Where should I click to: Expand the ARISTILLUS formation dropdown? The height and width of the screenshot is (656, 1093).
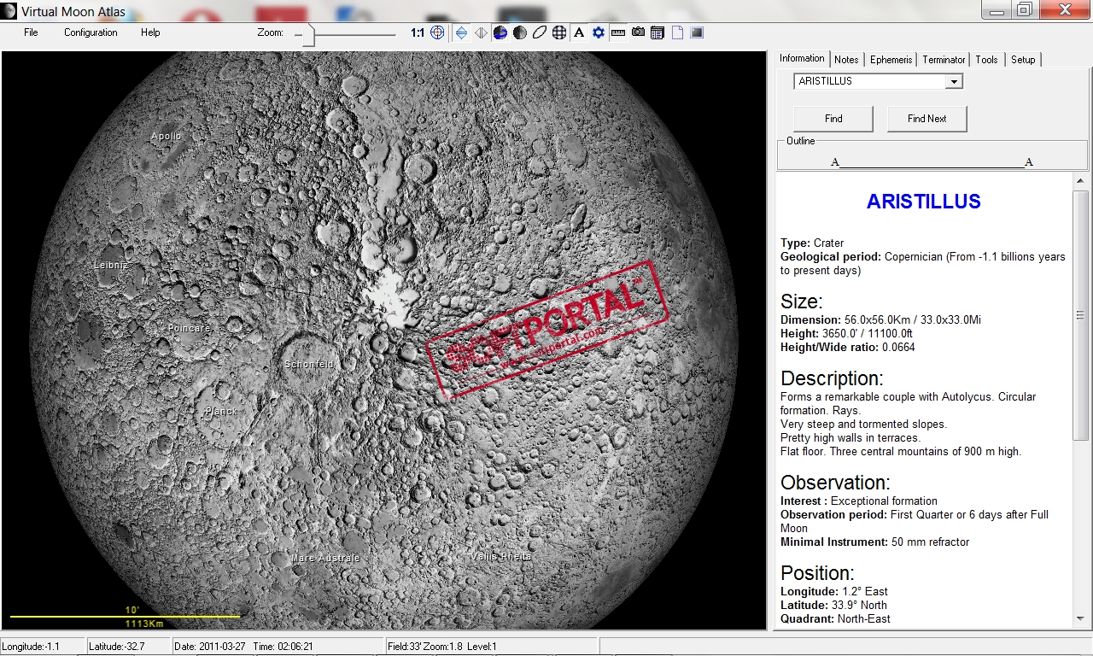pyautogui.click(x=954, y=81)
